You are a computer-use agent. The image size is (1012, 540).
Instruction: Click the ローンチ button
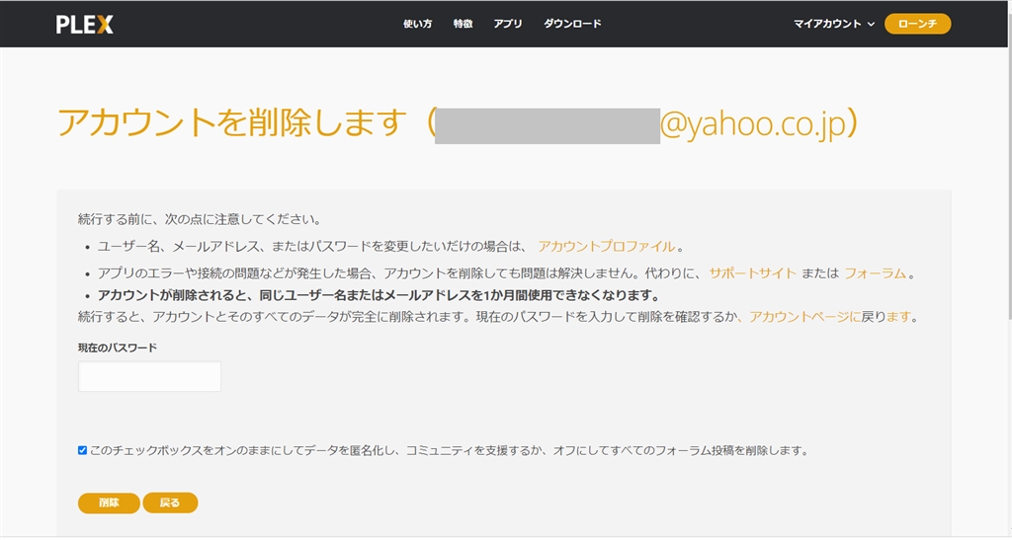[x=917, y=24]
